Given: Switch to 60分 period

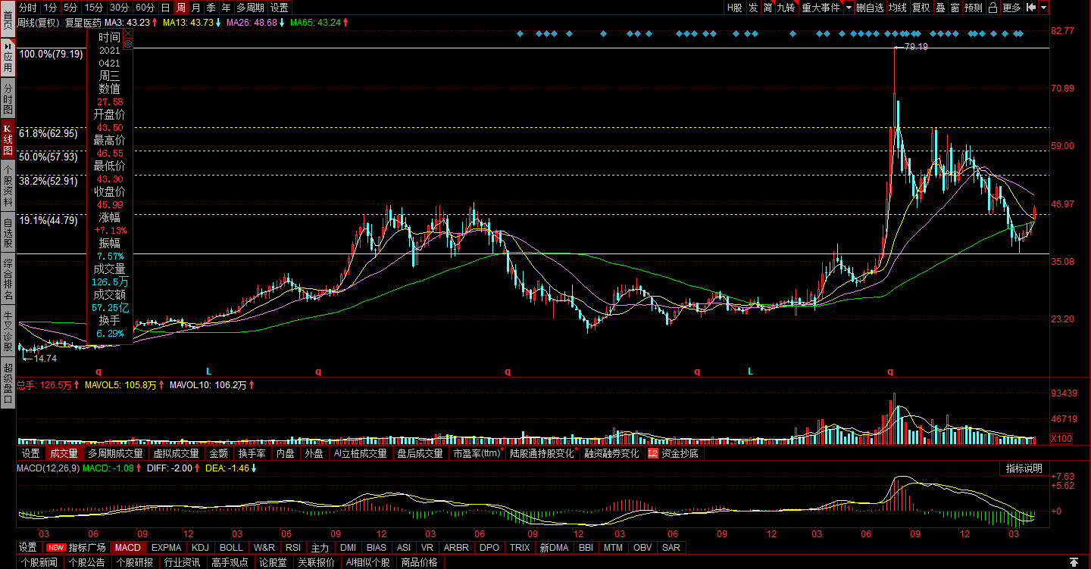Looking at the screenshot, I should 145,8.
